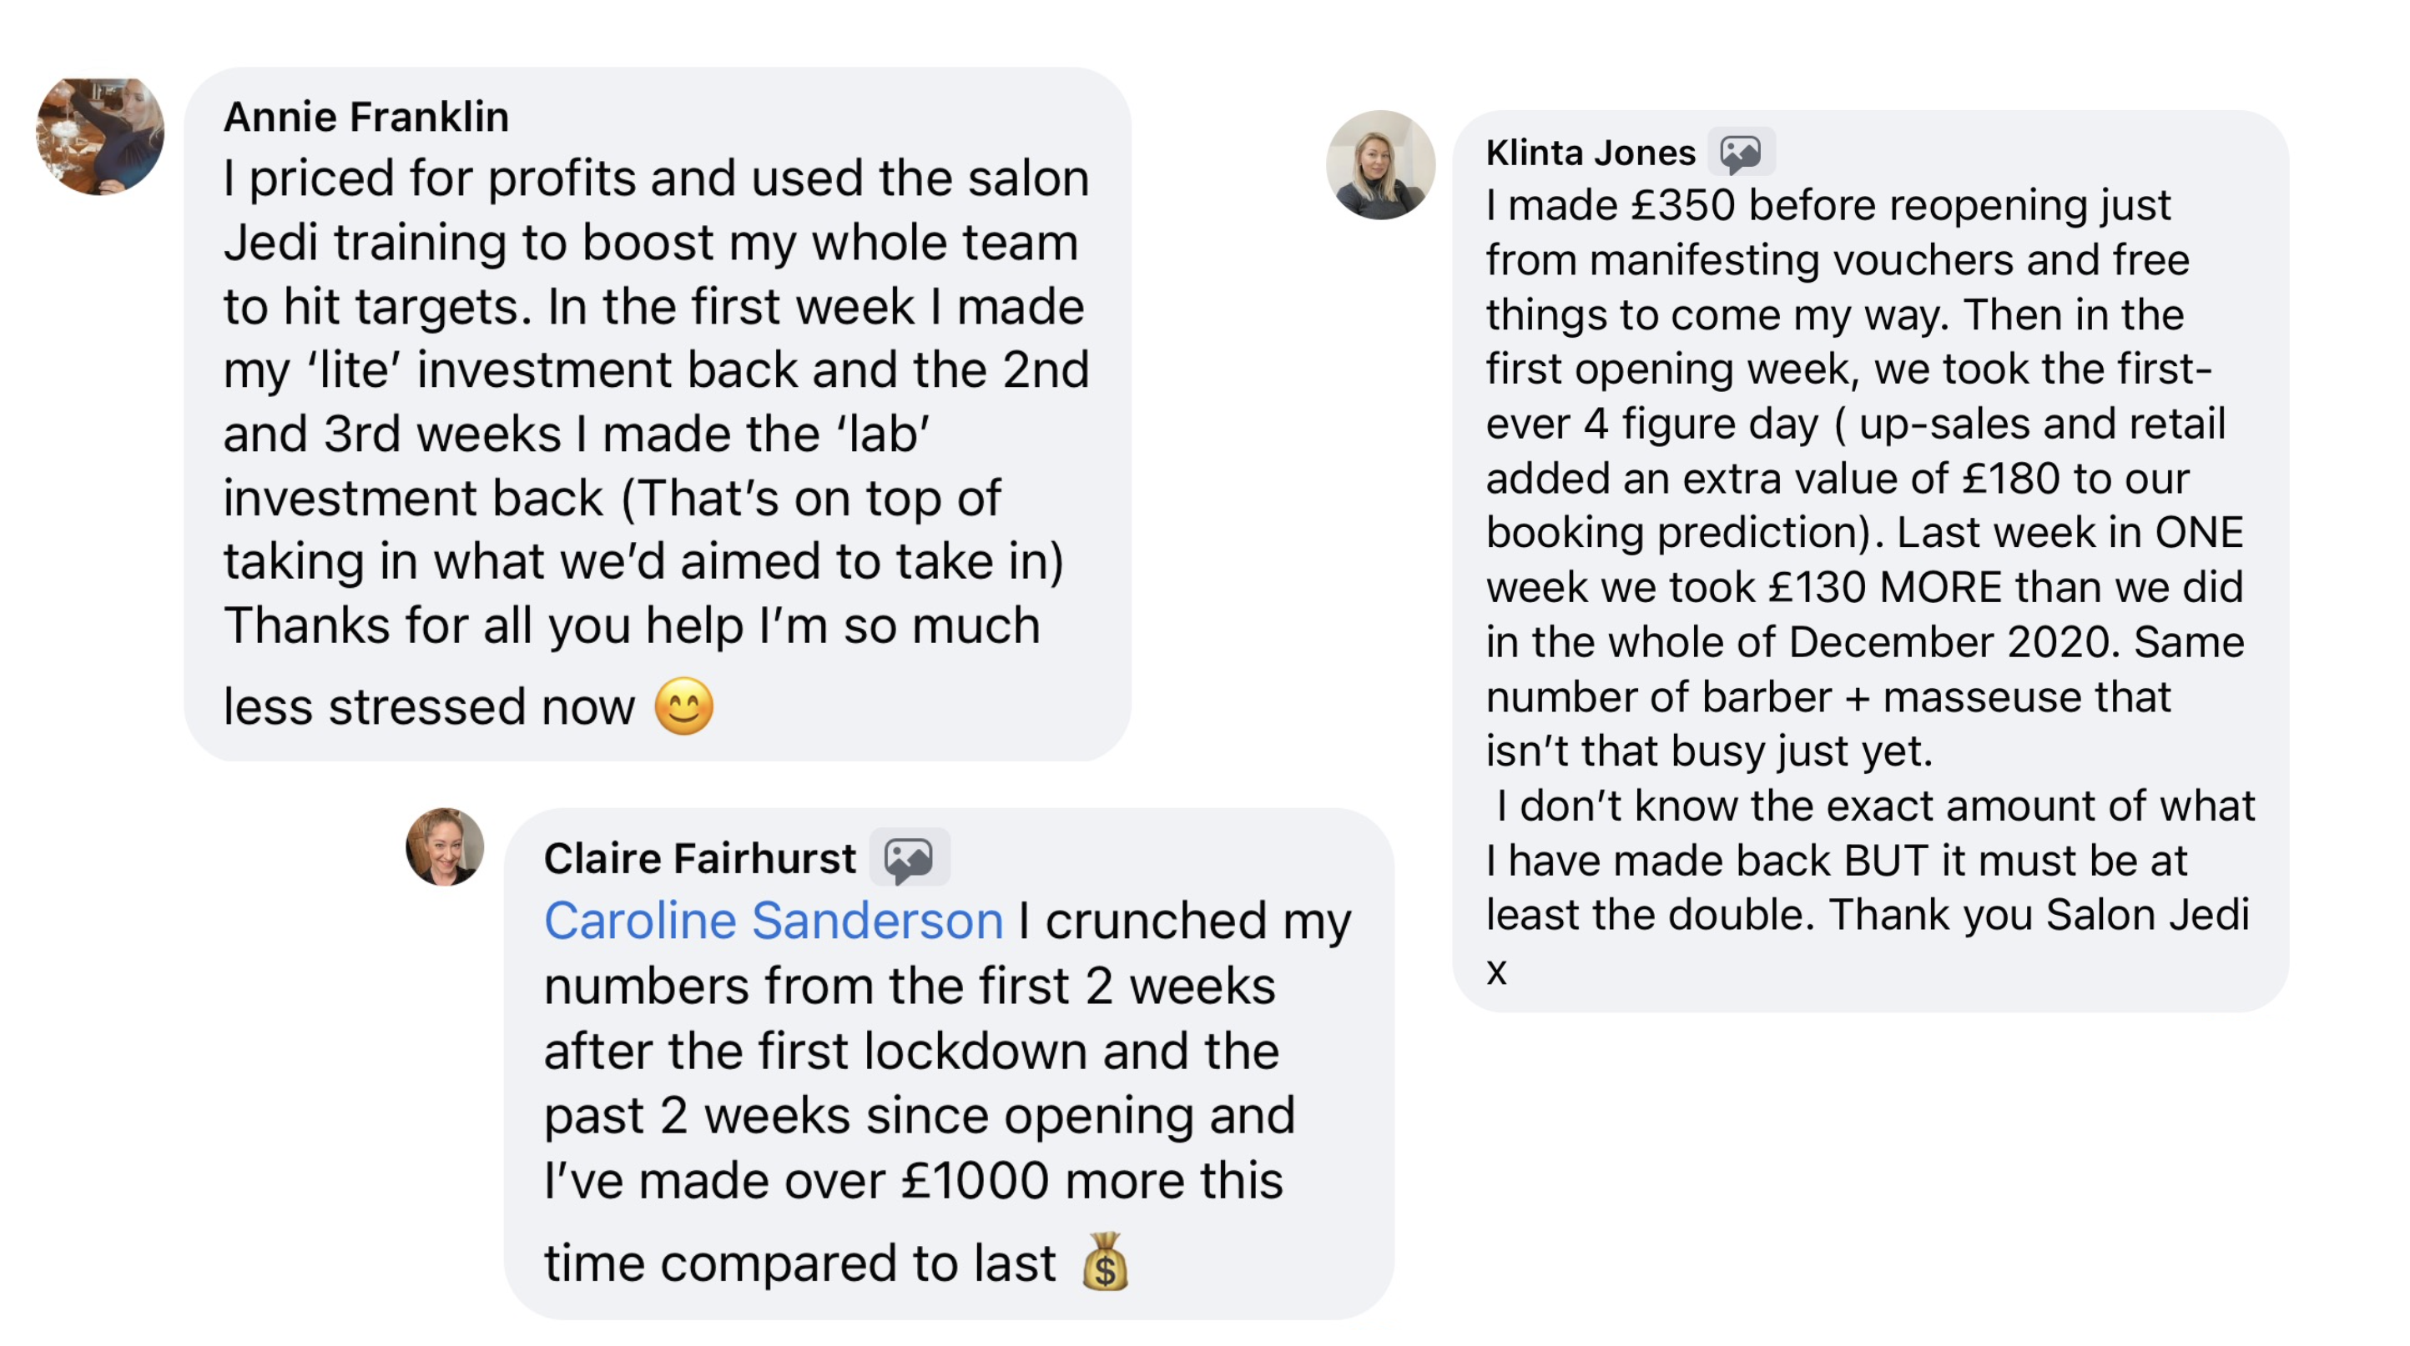Viewport: 2410px width, 1346px height.
Task: Click the "less stressed now" text
Action: point(428,706)
